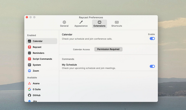Click the Raycast Preferences window title
Image resolution: width=186 pixels, height=110 pixels.
click(x=91, y=18)
